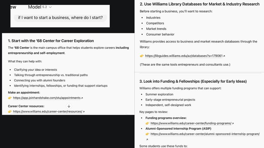Click the bullet 'Talking through entrepreneurship vs. traditional paths'
264x148 pixels.
click(51, 75)
